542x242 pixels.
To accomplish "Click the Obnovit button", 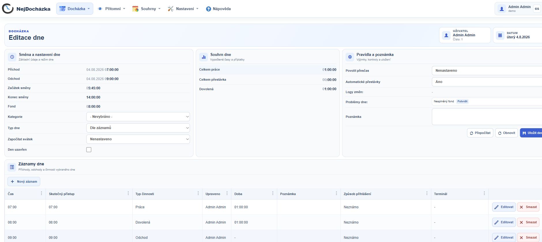I will click(507, 133).
